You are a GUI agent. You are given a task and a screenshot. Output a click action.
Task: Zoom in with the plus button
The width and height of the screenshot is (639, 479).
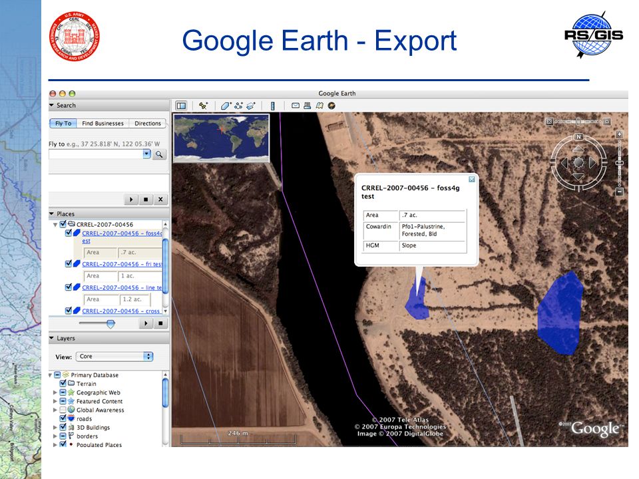[620, 134]
